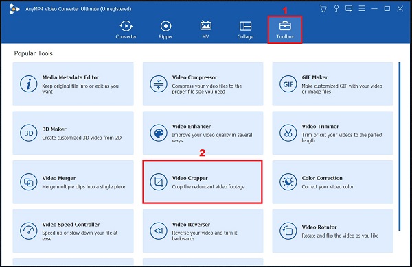Click 'Correct your video color' description

pyautogui.click(x=328, y=187)
